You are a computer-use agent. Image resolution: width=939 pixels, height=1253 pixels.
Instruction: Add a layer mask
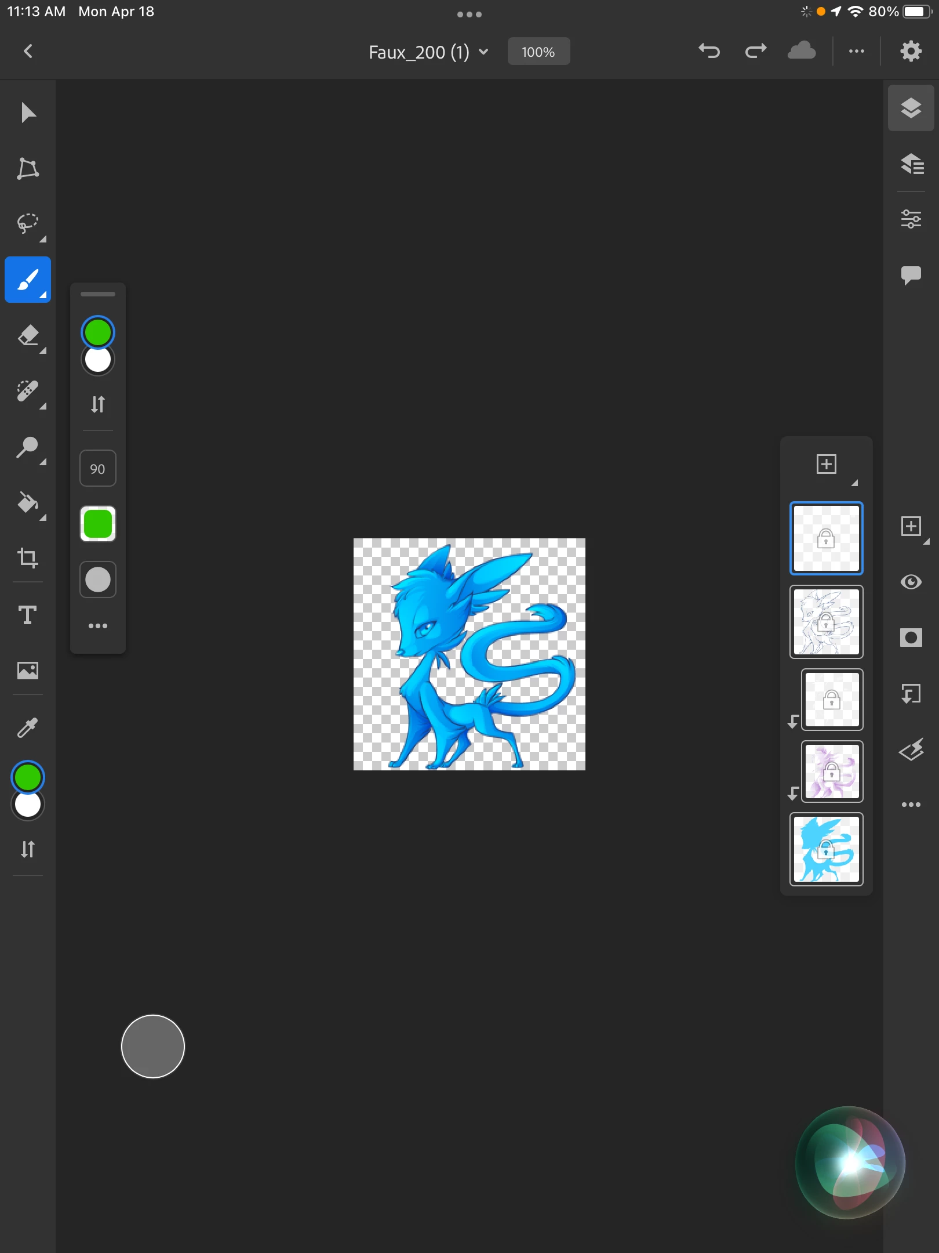(911, 638)
